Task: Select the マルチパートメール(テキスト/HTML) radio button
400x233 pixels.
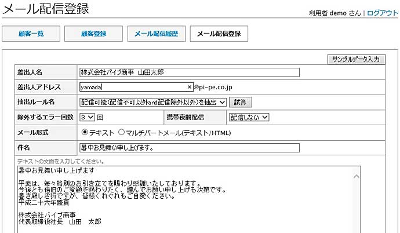Action: click(121, 132)
